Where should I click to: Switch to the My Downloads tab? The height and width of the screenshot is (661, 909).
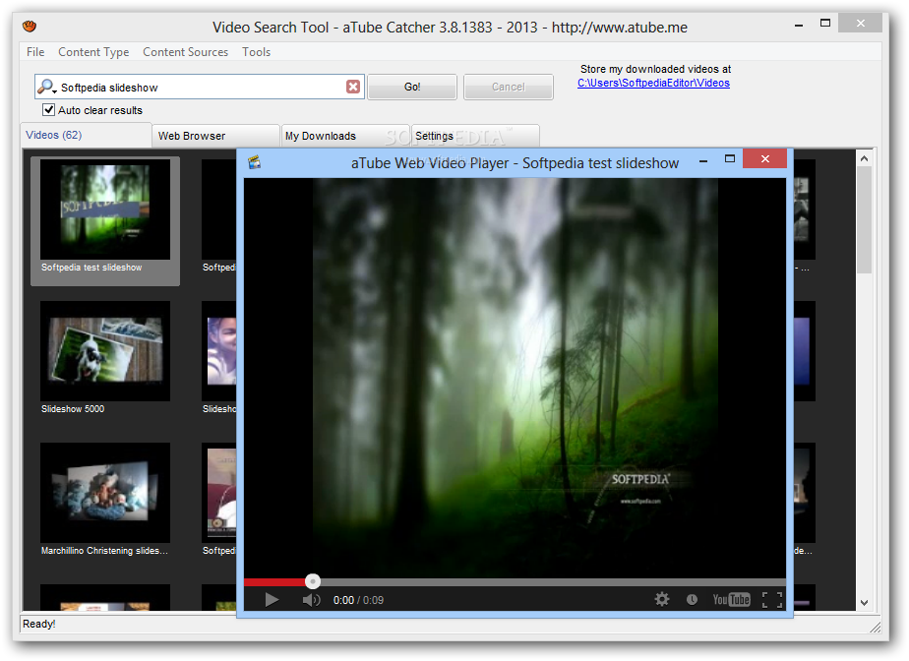[x=345, y=136]
